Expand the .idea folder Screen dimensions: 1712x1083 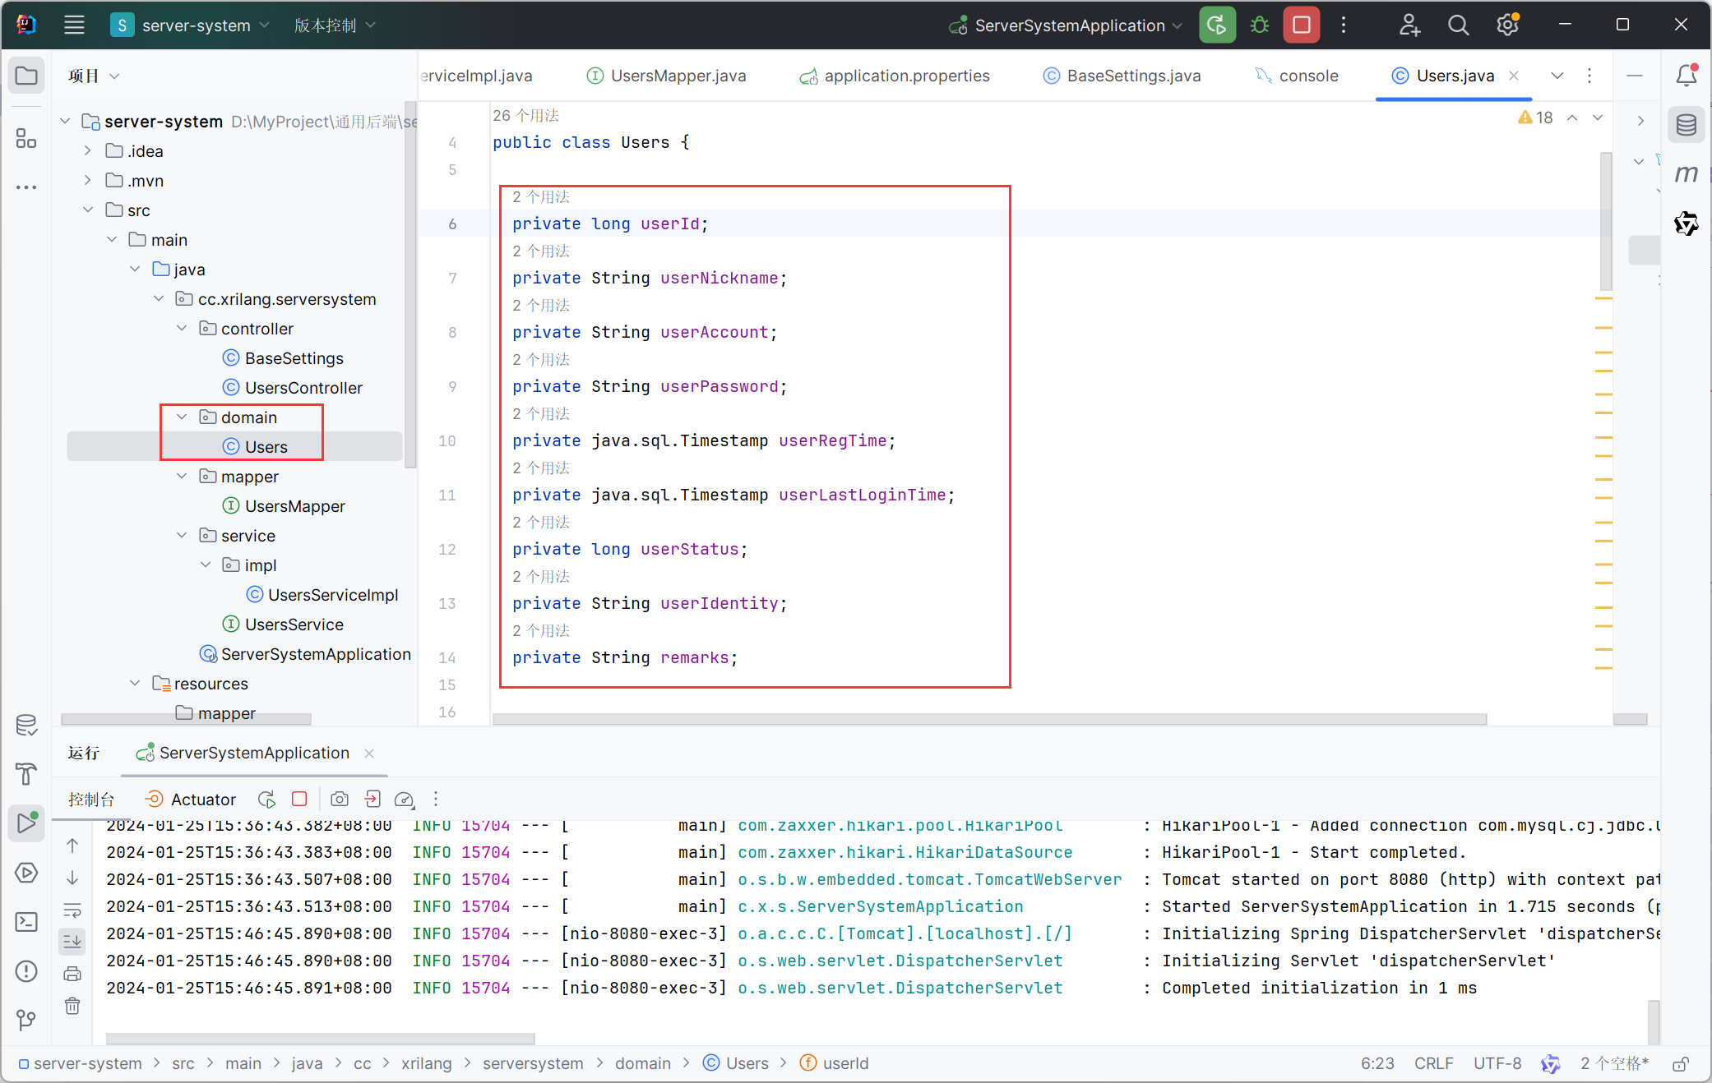(87, 151)
